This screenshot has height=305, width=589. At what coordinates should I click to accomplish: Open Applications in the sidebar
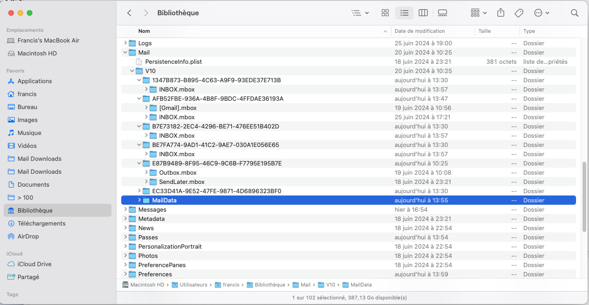[35, 81]
